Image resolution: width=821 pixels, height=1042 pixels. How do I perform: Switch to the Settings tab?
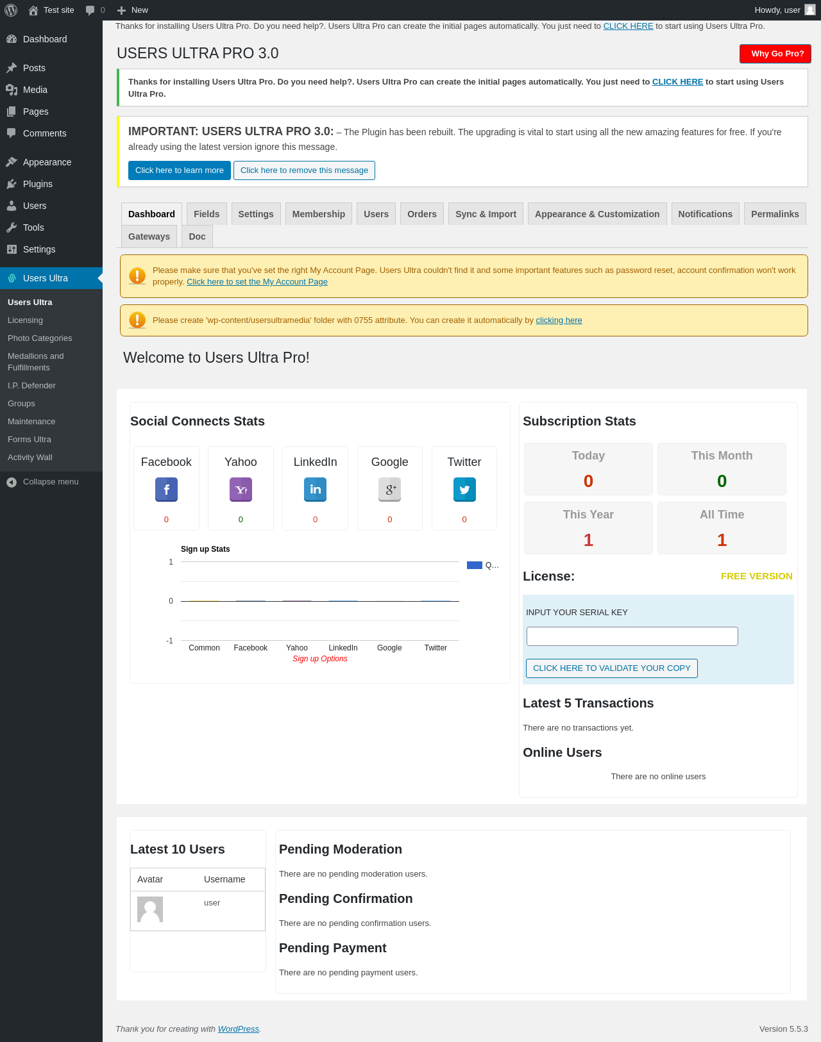(x=256, y=214)
